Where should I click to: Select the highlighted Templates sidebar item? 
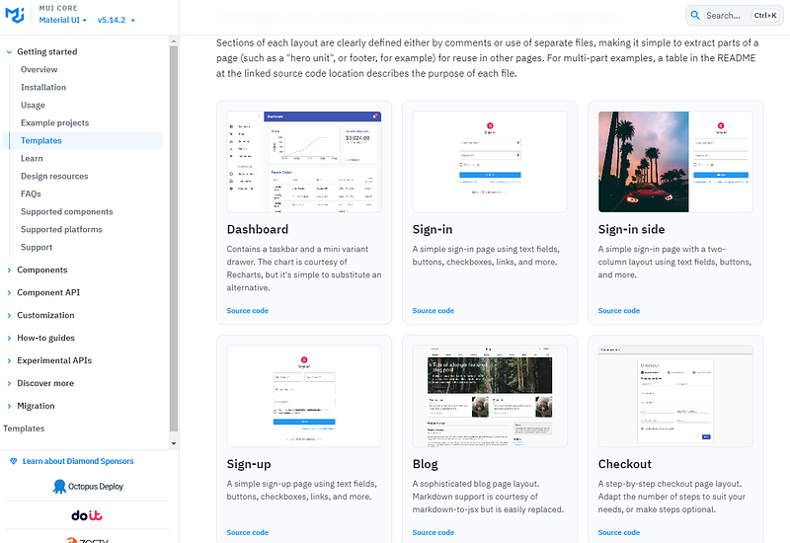[x=82, y=140]
